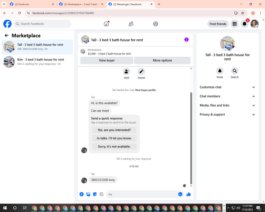This screenshot has height=212, width=265.
Task: Open the Home feed icon
Action: coord(106,24)
